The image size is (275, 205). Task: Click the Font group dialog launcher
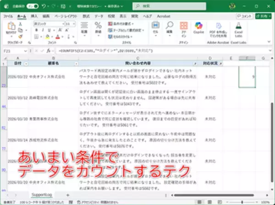point(75,43)
